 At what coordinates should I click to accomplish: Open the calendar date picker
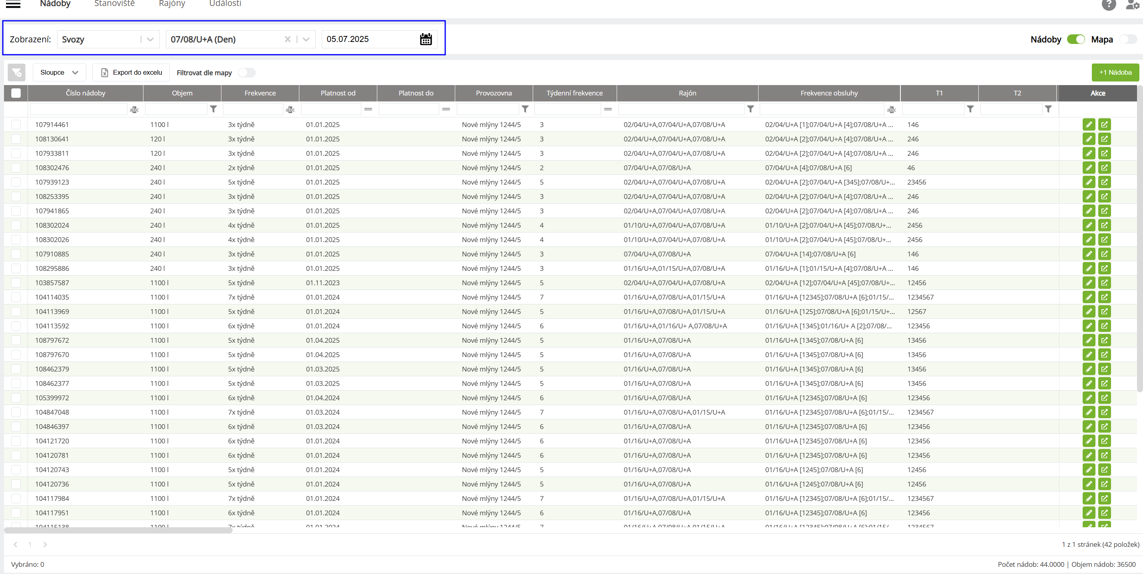(x=426, y=39)
